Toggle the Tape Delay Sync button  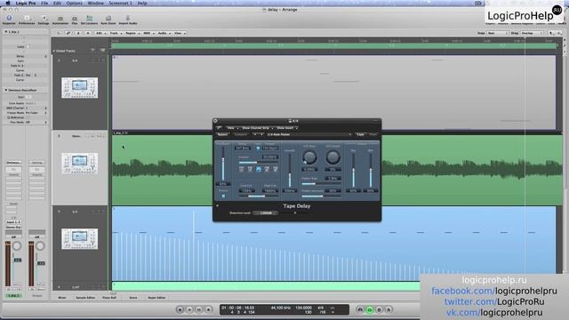pyautogui.click(x=258, y=148)
